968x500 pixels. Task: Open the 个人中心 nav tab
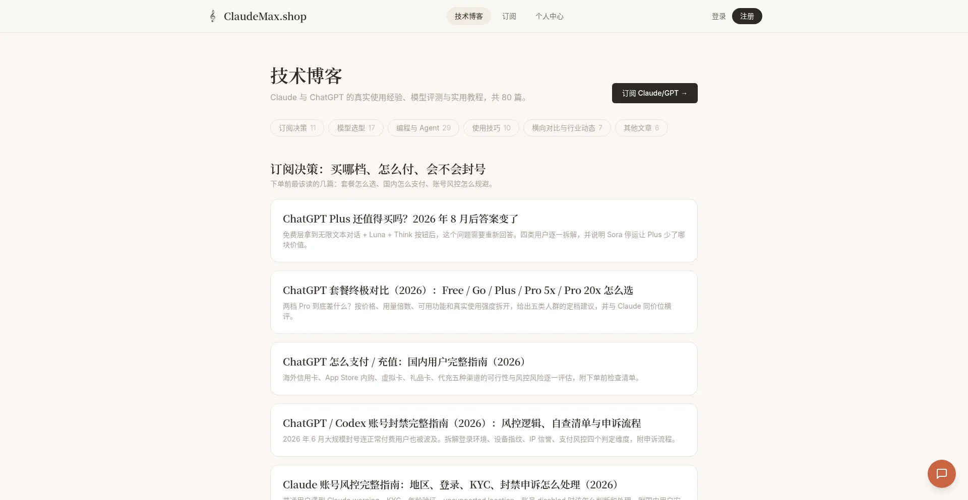[549, 16]
